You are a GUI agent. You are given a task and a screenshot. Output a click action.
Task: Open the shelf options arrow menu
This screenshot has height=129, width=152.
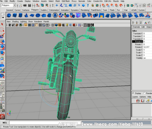[x=3, y=18]
